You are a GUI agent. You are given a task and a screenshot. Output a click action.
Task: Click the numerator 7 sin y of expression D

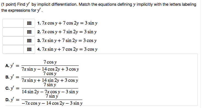pyautogui.click(x=52, y=96)
